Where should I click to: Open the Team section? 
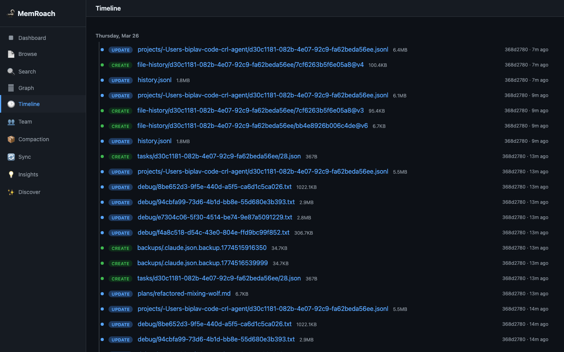(x=43, y=122)
